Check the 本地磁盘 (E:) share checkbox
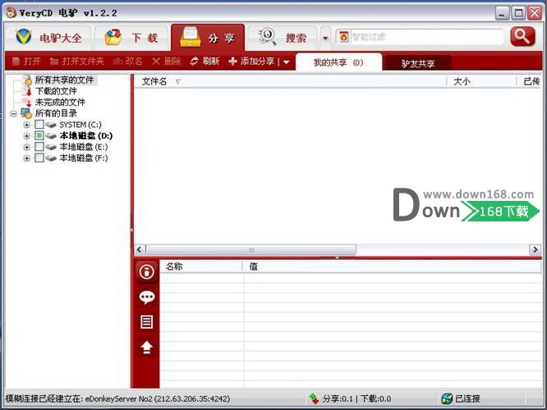Viewport: 547px width, 410px height. (39, 147)
